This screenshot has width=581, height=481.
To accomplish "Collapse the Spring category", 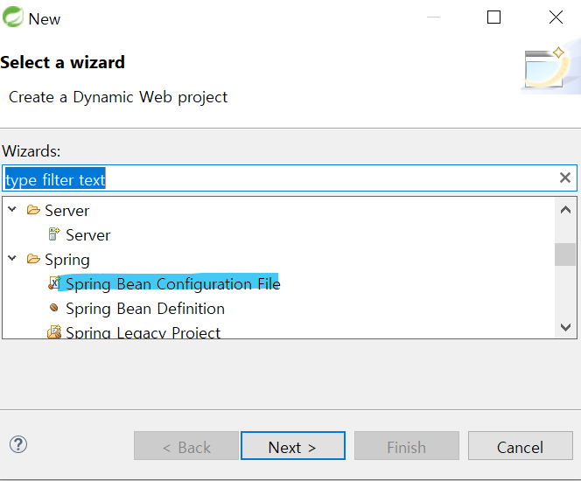I will coord(12,258).
